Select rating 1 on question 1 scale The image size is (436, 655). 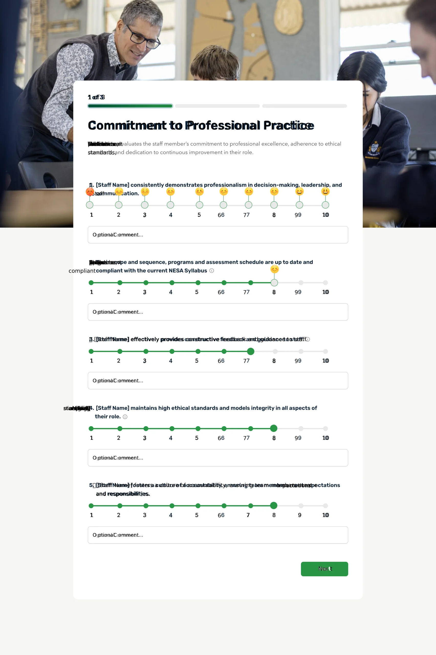click(90, 205)
